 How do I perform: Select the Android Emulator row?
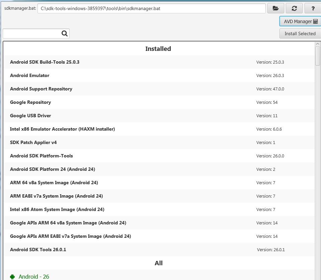coord(159,75)
